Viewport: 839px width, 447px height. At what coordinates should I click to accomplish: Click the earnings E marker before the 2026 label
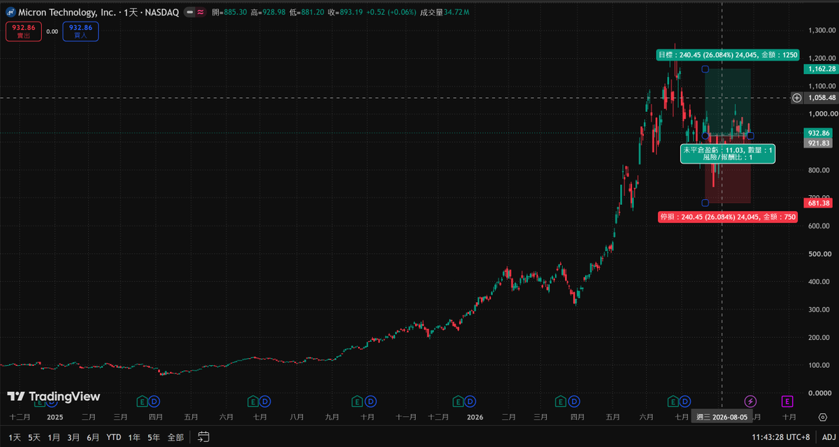(x=458, y=401)
